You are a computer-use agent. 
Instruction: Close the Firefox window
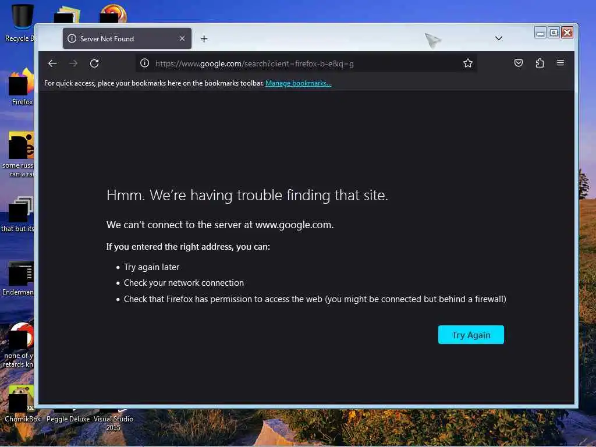tap(567, 33)
